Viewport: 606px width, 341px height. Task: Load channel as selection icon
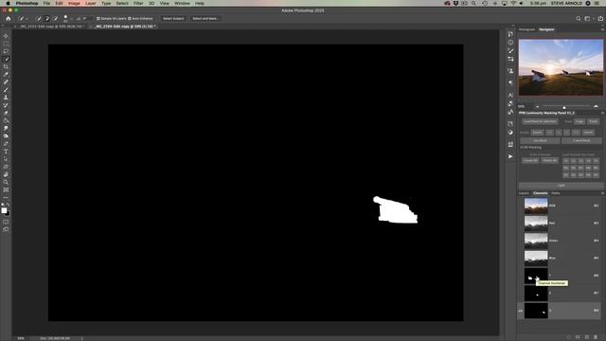pyautogui.click(x=569, y=337)
